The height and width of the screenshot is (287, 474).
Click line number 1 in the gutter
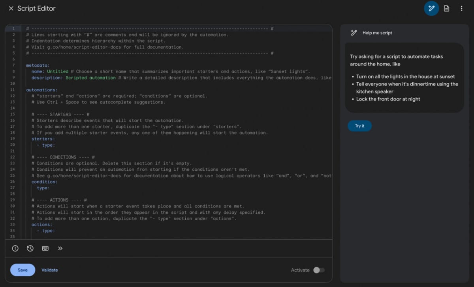click(13, 28)
